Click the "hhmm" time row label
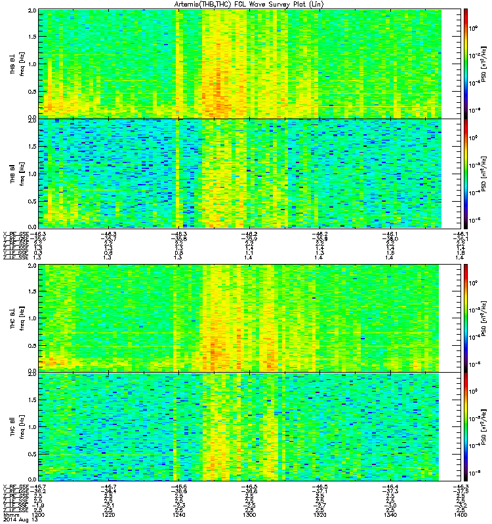The image size is (492, 524). click(x=11, y=515)
